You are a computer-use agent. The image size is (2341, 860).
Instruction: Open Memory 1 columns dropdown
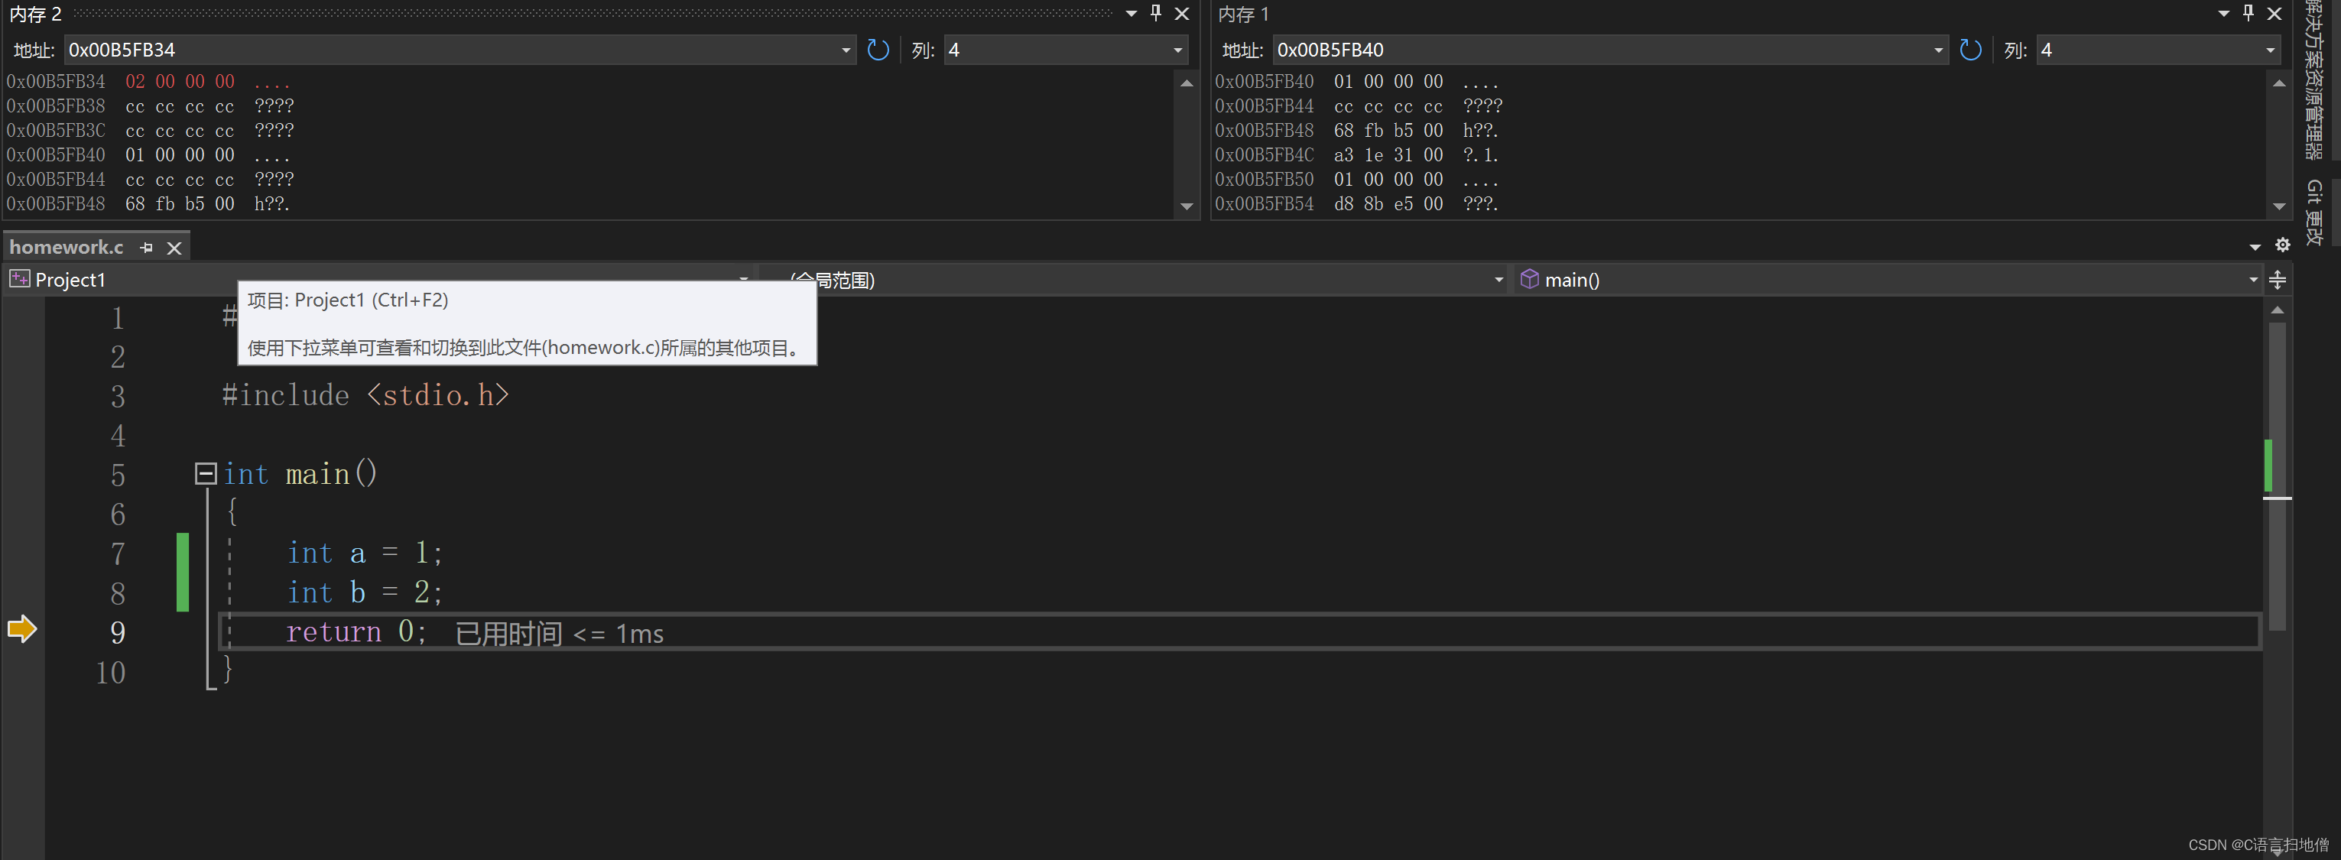pos(2269,50)
